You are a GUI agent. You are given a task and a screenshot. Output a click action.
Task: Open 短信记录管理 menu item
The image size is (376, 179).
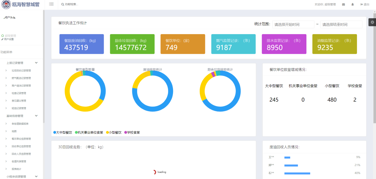pos(19,108)
